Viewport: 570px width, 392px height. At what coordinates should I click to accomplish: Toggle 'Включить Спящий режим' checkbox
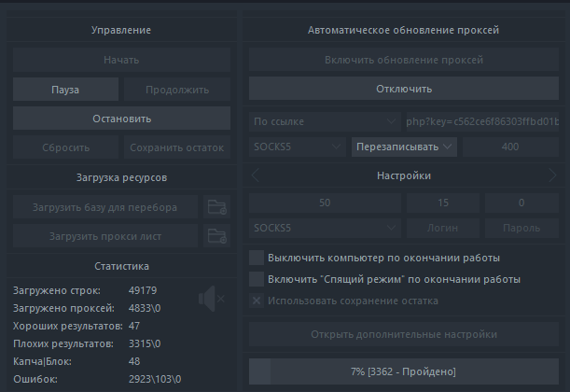pyautogui.click(x=257, y=279)
